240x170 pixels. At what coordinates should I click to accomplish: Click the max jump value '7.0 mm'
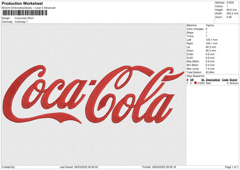pos(210,69)
